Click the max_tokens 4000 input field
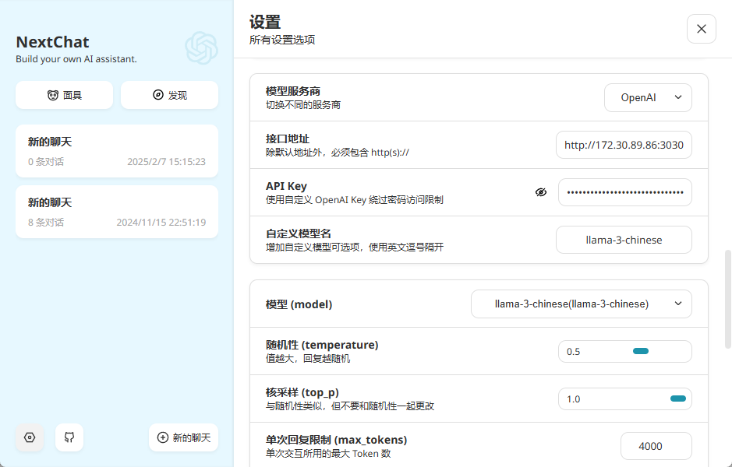 tap(656, 446)
